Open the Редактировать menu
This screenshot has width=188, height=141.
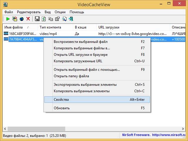[29, 12]
